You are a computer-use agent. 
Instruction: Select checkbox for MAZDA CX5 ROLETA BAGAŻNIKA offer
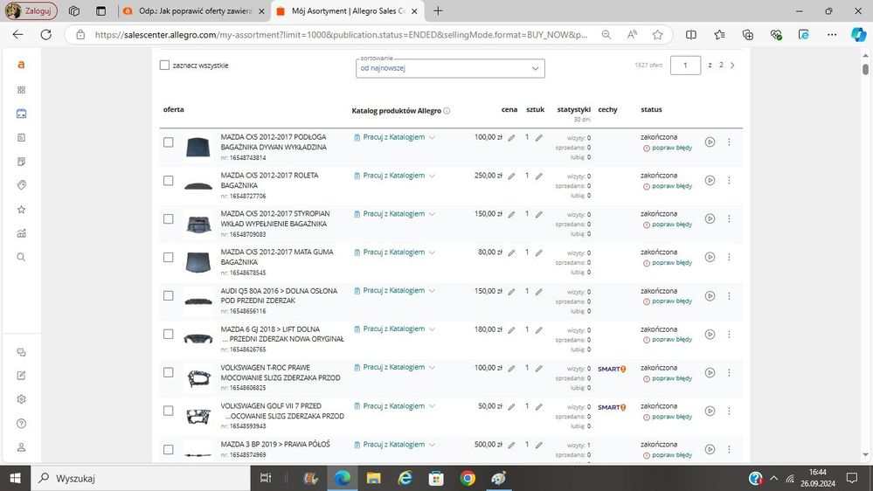pyautogui.click(x=168, y=180)
